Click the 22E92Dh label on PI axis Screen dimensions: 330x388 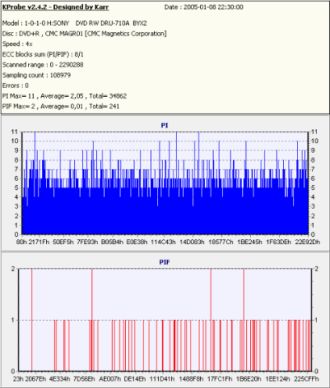click(307, 242)
